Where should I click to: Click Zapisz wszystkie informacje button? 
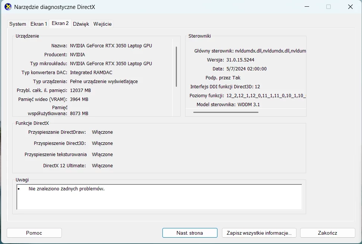(x=259, y=233)
